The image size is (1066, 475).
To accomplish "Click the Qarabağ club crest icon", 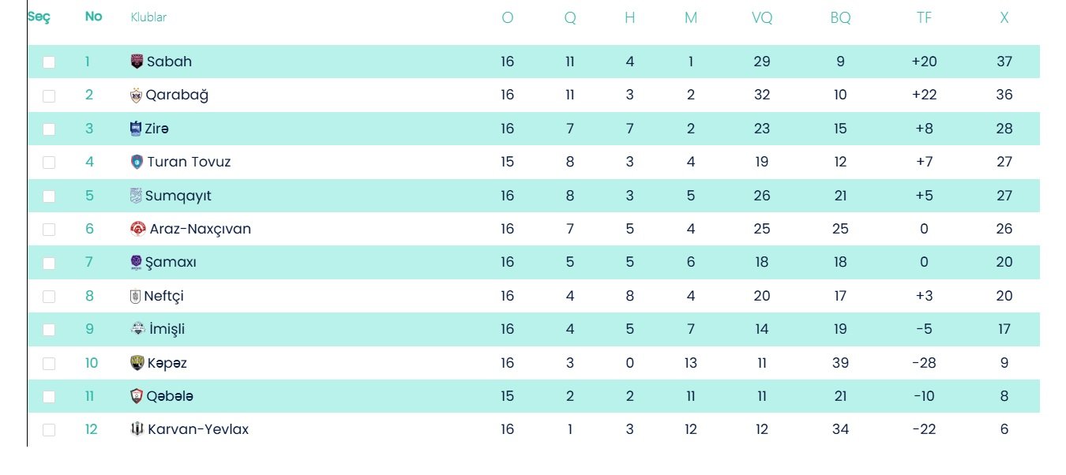I will pos(136,95).
